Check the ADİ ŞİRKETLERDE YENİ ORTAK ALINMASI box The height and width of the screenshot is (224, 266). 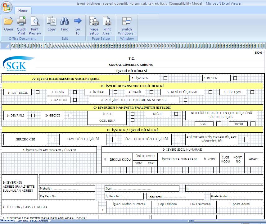(185, 100)
